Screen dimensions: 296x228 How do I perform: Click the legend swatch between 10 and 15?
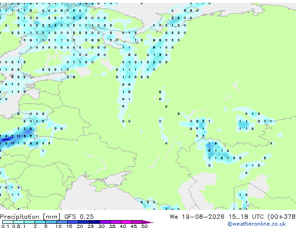[62, 222]
